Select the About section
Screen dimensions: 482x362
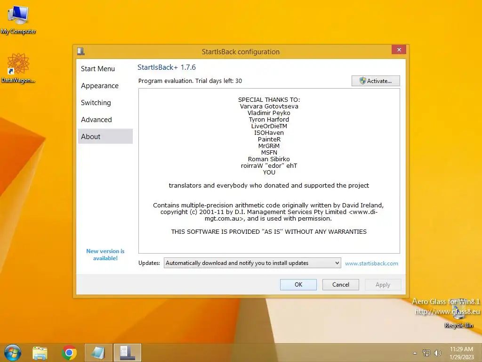click(x=105, y=136)
